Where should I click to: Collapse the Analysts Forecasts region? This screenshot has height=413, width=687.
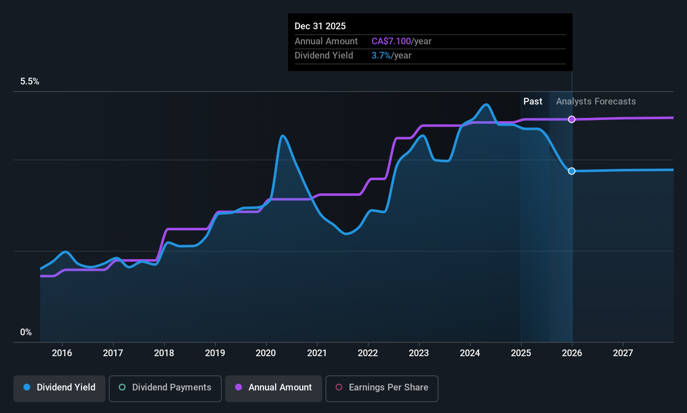596,101
